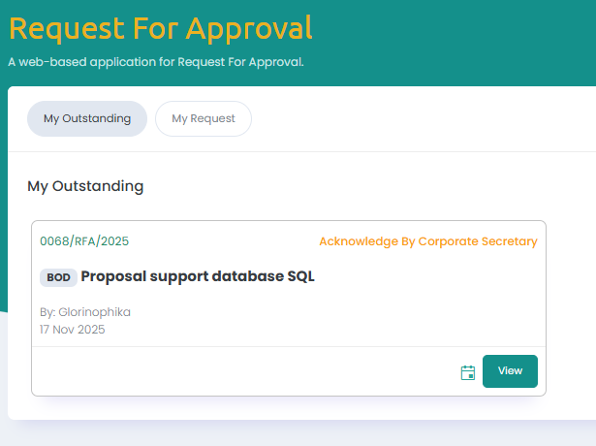
Task: Click the date 17 Nov 2025
Action: click(73, 330)
